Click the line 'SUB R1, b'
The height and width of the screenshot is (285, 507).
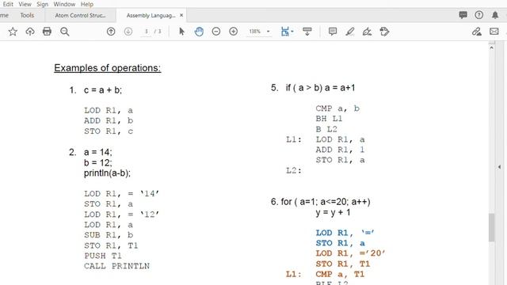point(109,235)
